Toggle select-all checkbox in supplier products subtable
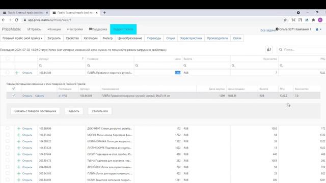The height and width of the screenshot is (183, 326). point(14,88)
